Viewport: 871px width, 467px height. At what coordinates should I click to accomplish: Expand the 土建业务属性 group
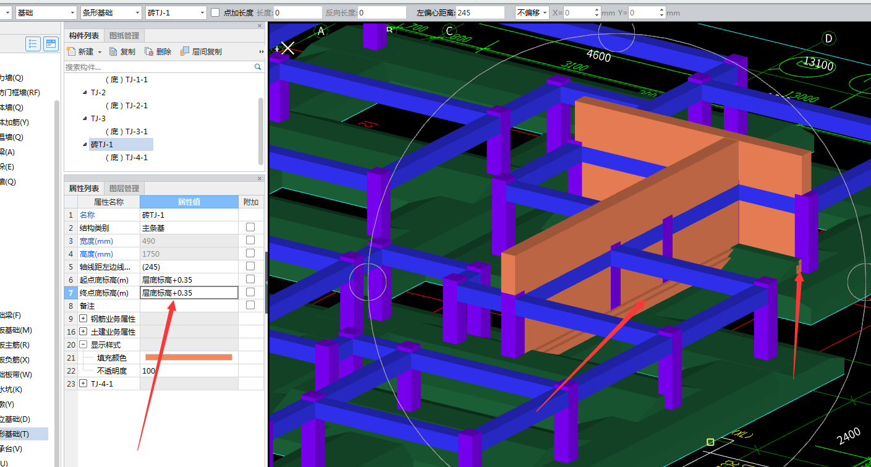83,332
